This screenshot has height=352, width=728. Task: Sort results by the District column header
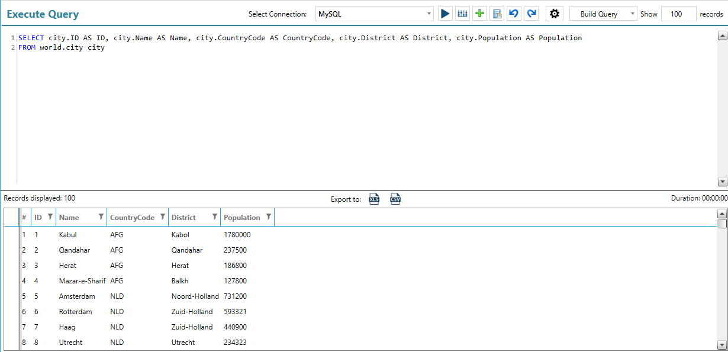coord(183,218)
